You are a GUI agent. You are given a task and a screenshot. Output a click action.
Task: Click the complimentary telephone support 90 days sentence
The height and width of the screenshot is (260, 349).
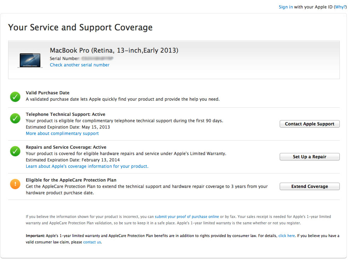124,121
